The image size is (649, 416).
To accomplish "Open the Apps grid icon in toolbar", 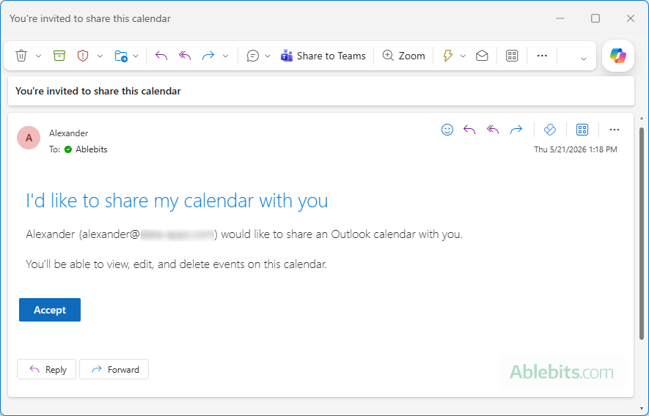I will 512,56.
